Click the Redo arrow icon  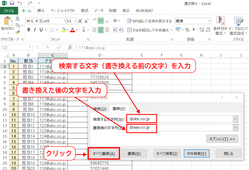30,3
